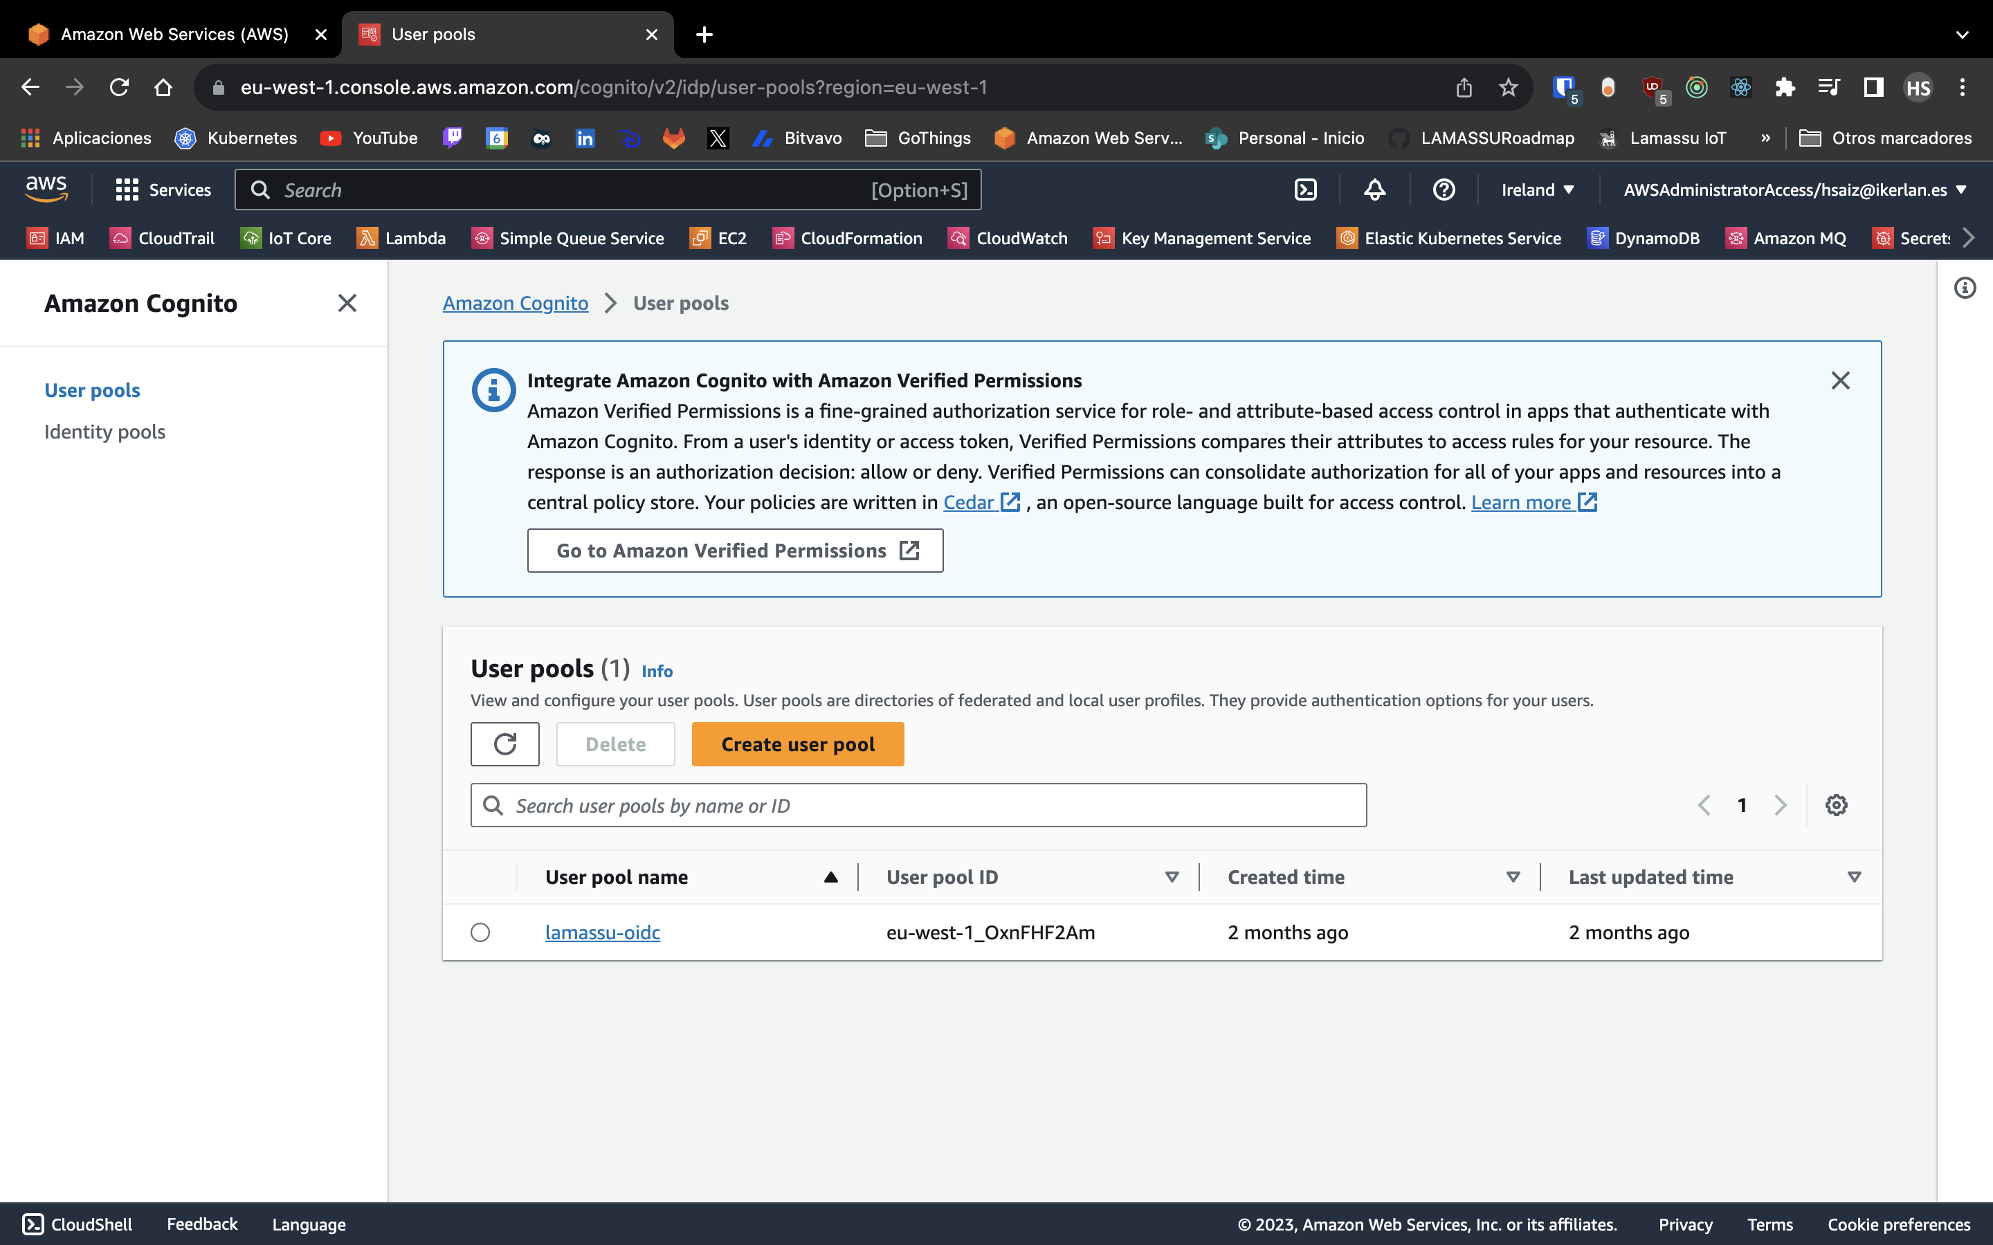Open the lamassu-oidc user pool
This screenshot has width=1993, height=1245.
(602, 932)
